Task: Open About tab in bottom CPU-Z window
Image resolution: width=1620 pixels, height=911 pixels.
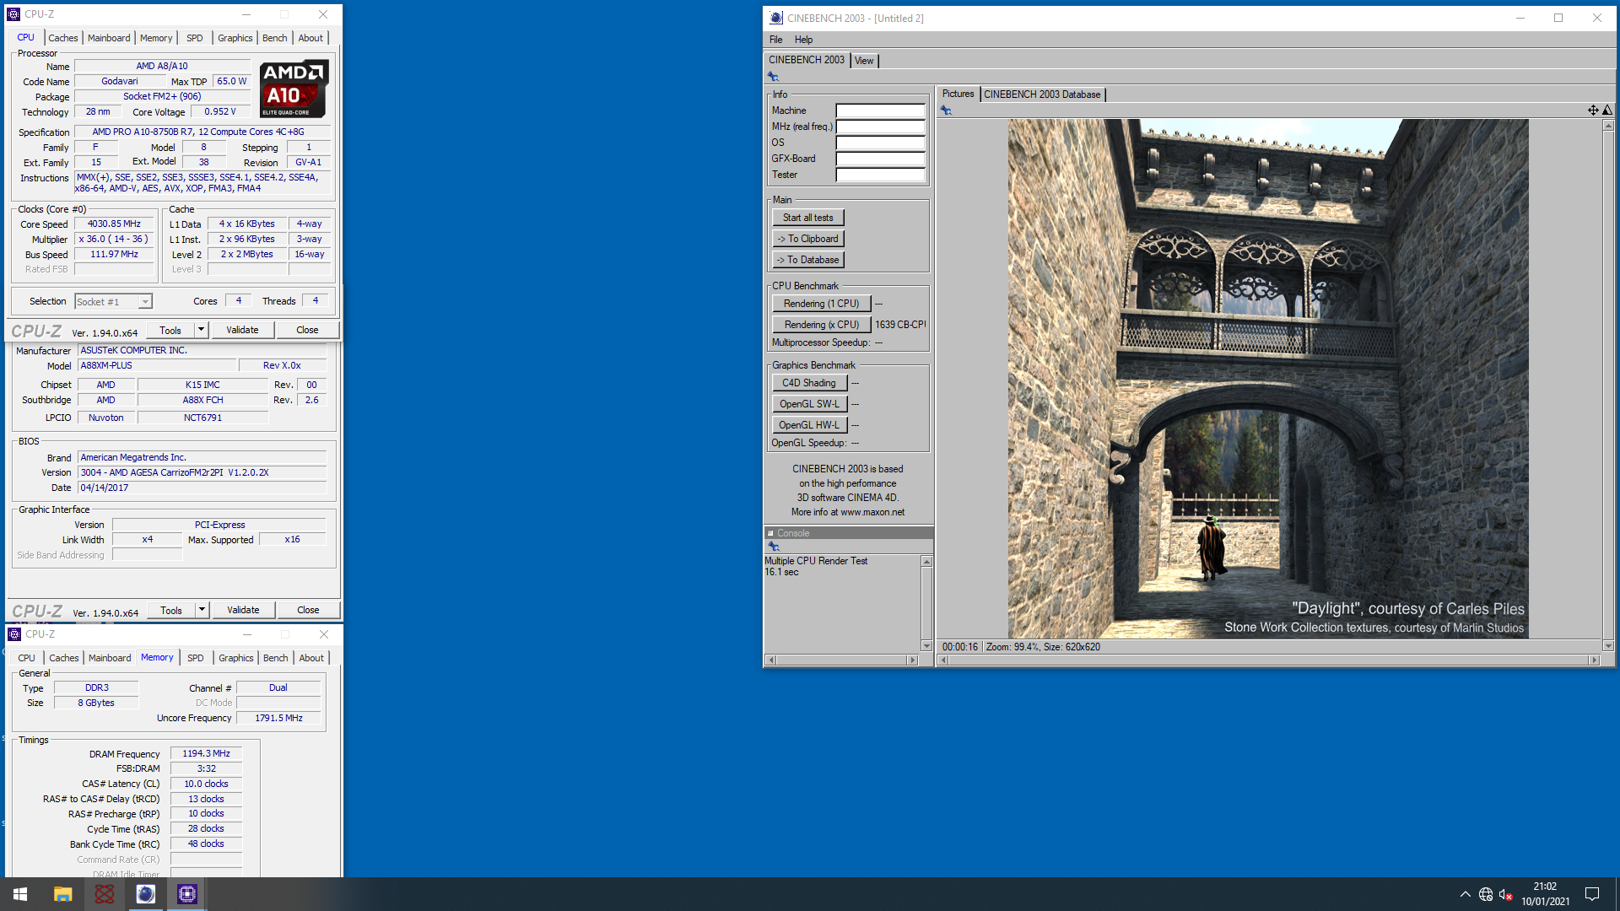Action: pos(311,658)
